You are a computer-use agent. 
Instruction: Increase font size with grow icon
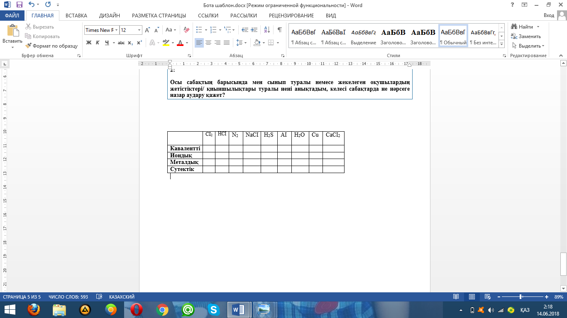point(147,30)
